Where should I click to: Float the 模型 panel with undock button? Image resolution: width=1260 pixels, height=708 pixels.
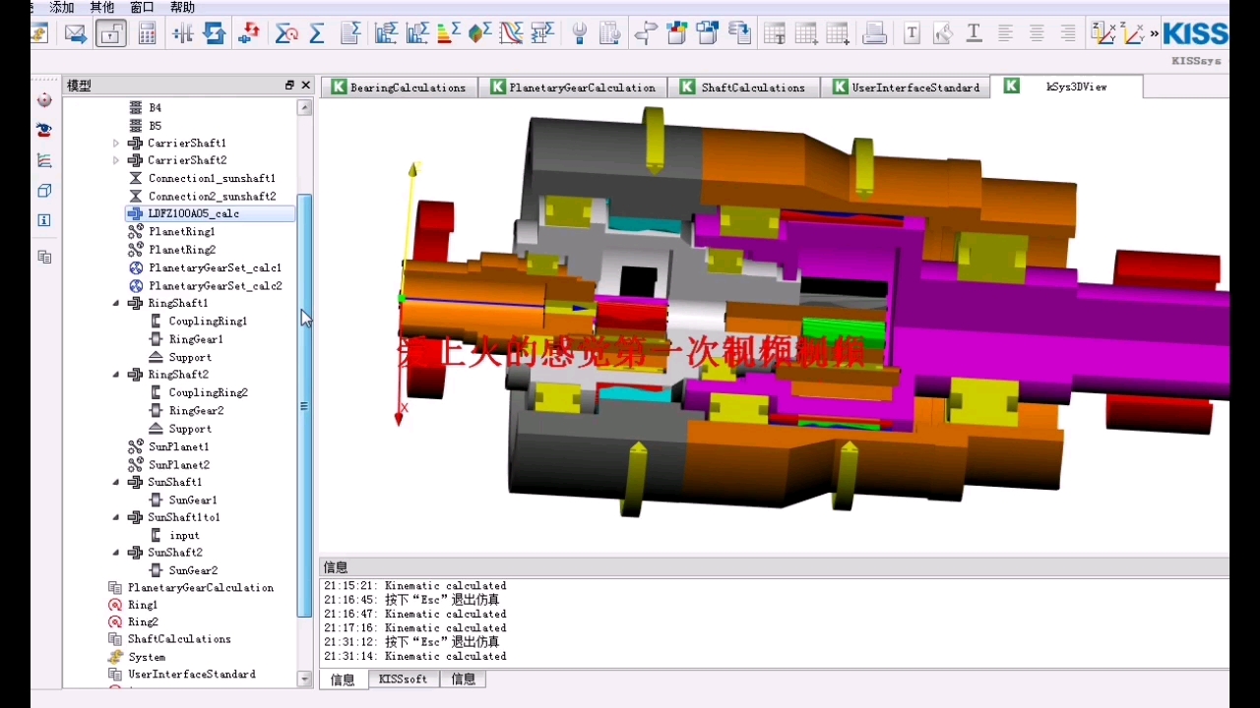click(x=289, y=86)
